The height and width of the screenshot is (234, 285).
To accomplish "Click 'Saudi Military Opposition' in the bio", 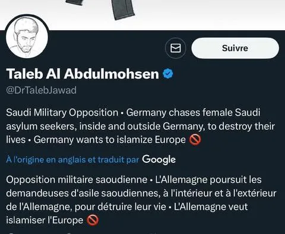I will click(x=62, y=113).
